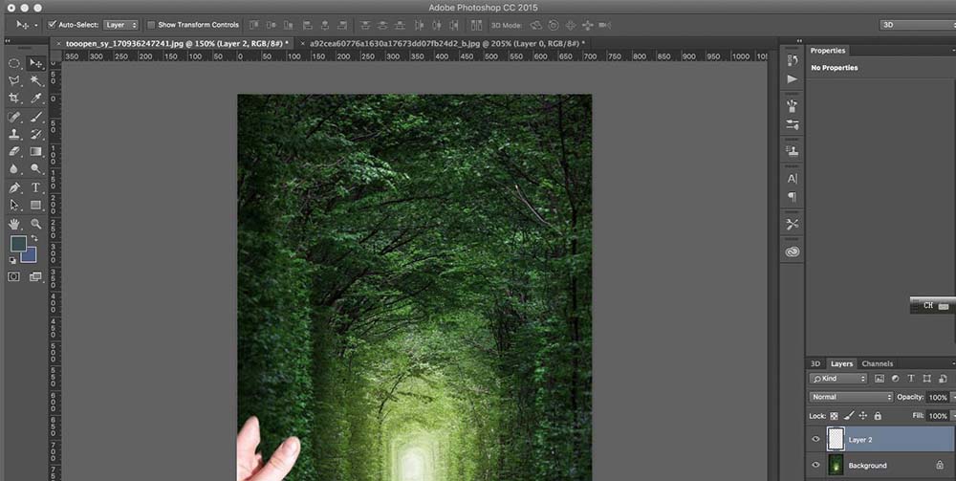This screenshot has width=956, height=481.
Task: Select the Hand tool
Action: point(14,224)
